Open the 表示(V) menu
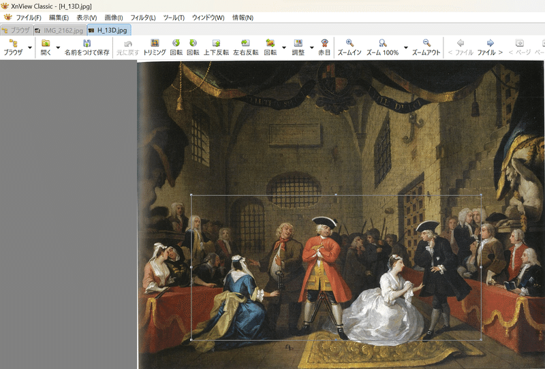This screenshot has width=545, height=369. [x=87, y=18]
